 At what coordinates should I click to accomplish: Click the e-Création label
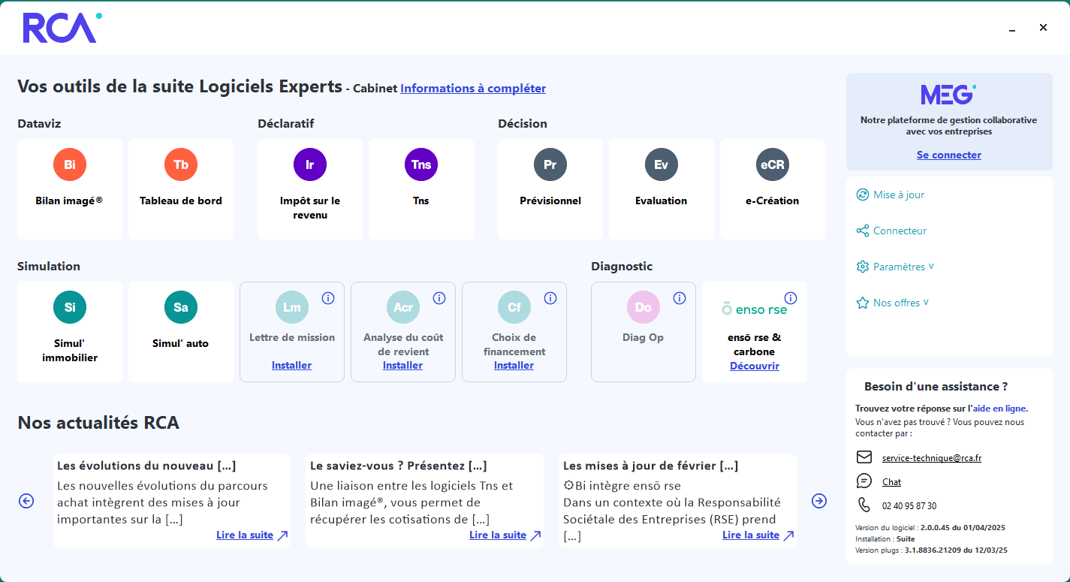(x=773, y=201)
